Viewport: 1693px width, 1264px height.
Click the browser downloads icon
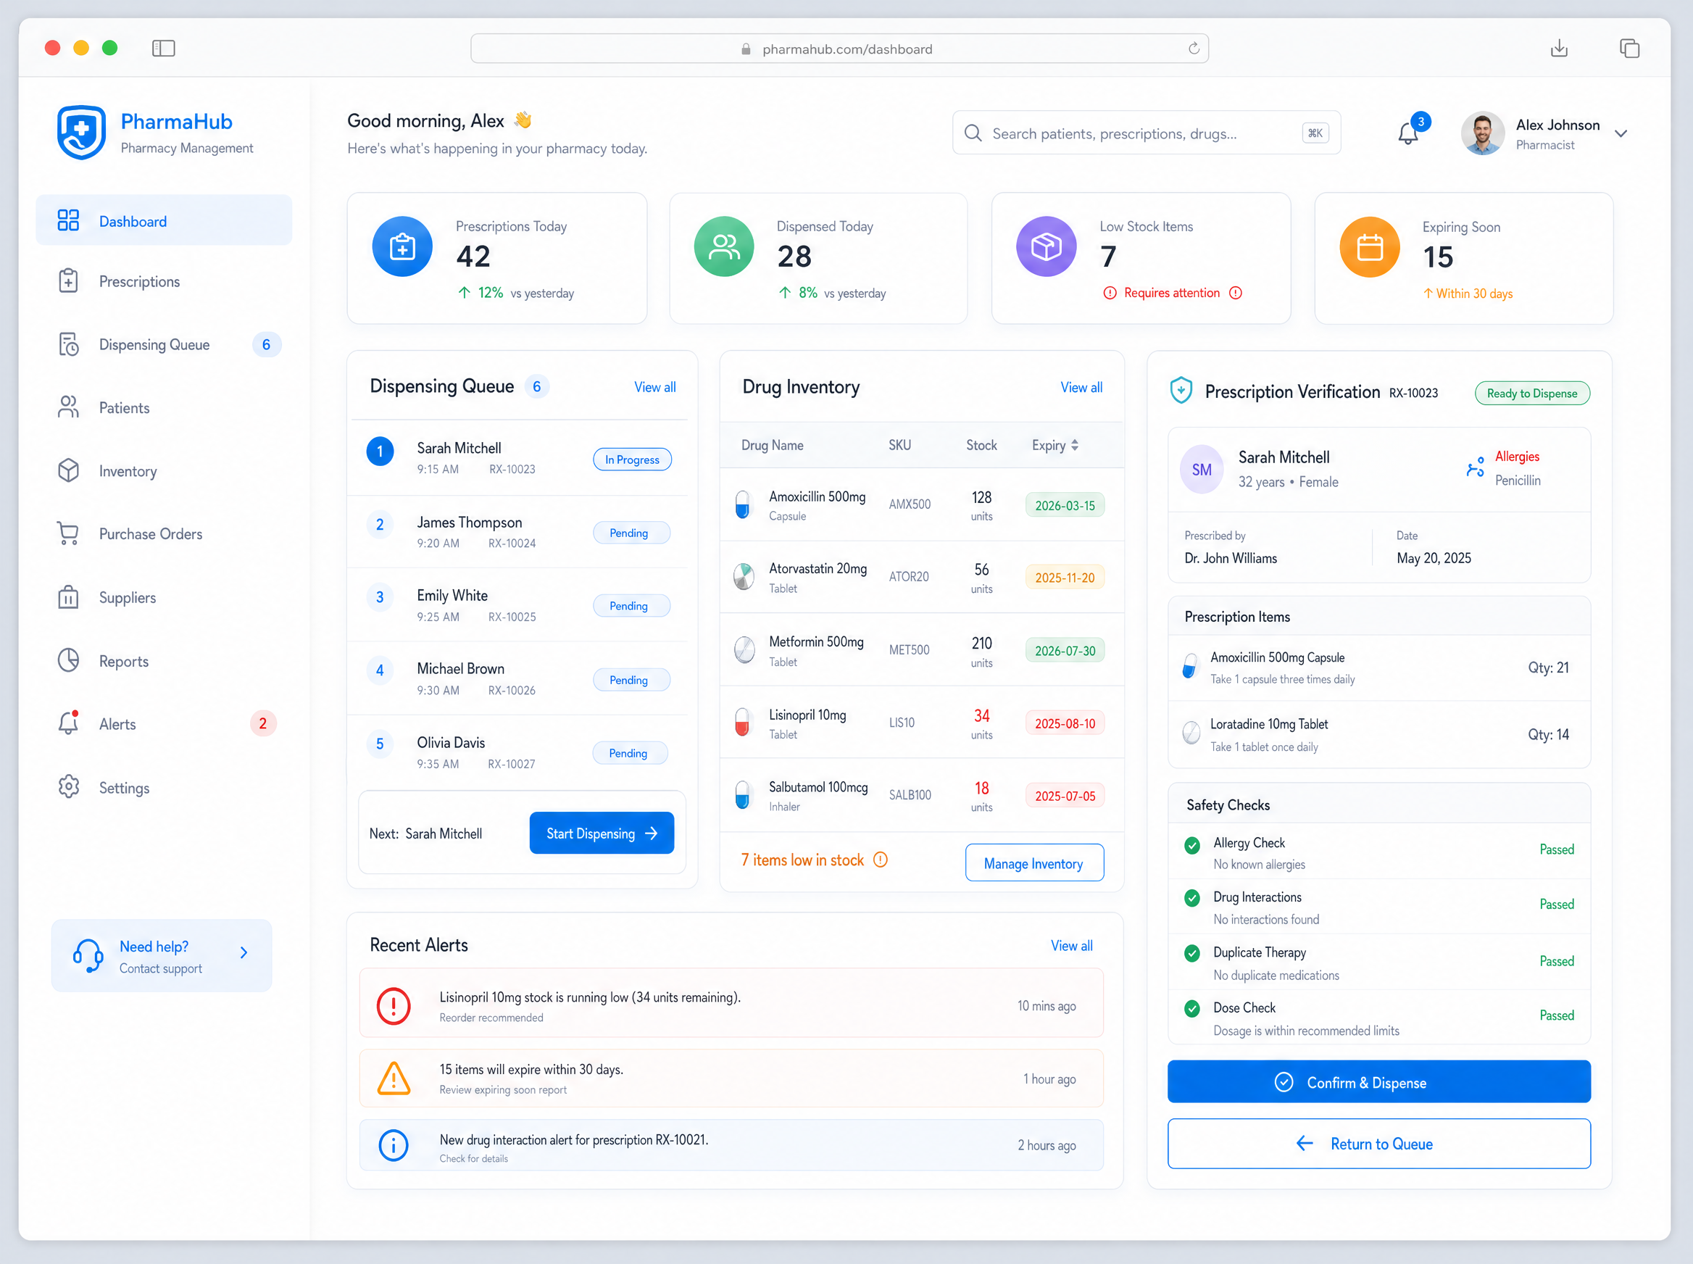(1559, 49)
